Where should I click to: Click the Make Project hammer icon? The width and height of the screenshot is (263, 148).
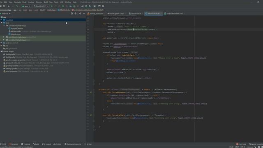click(17, 6)
